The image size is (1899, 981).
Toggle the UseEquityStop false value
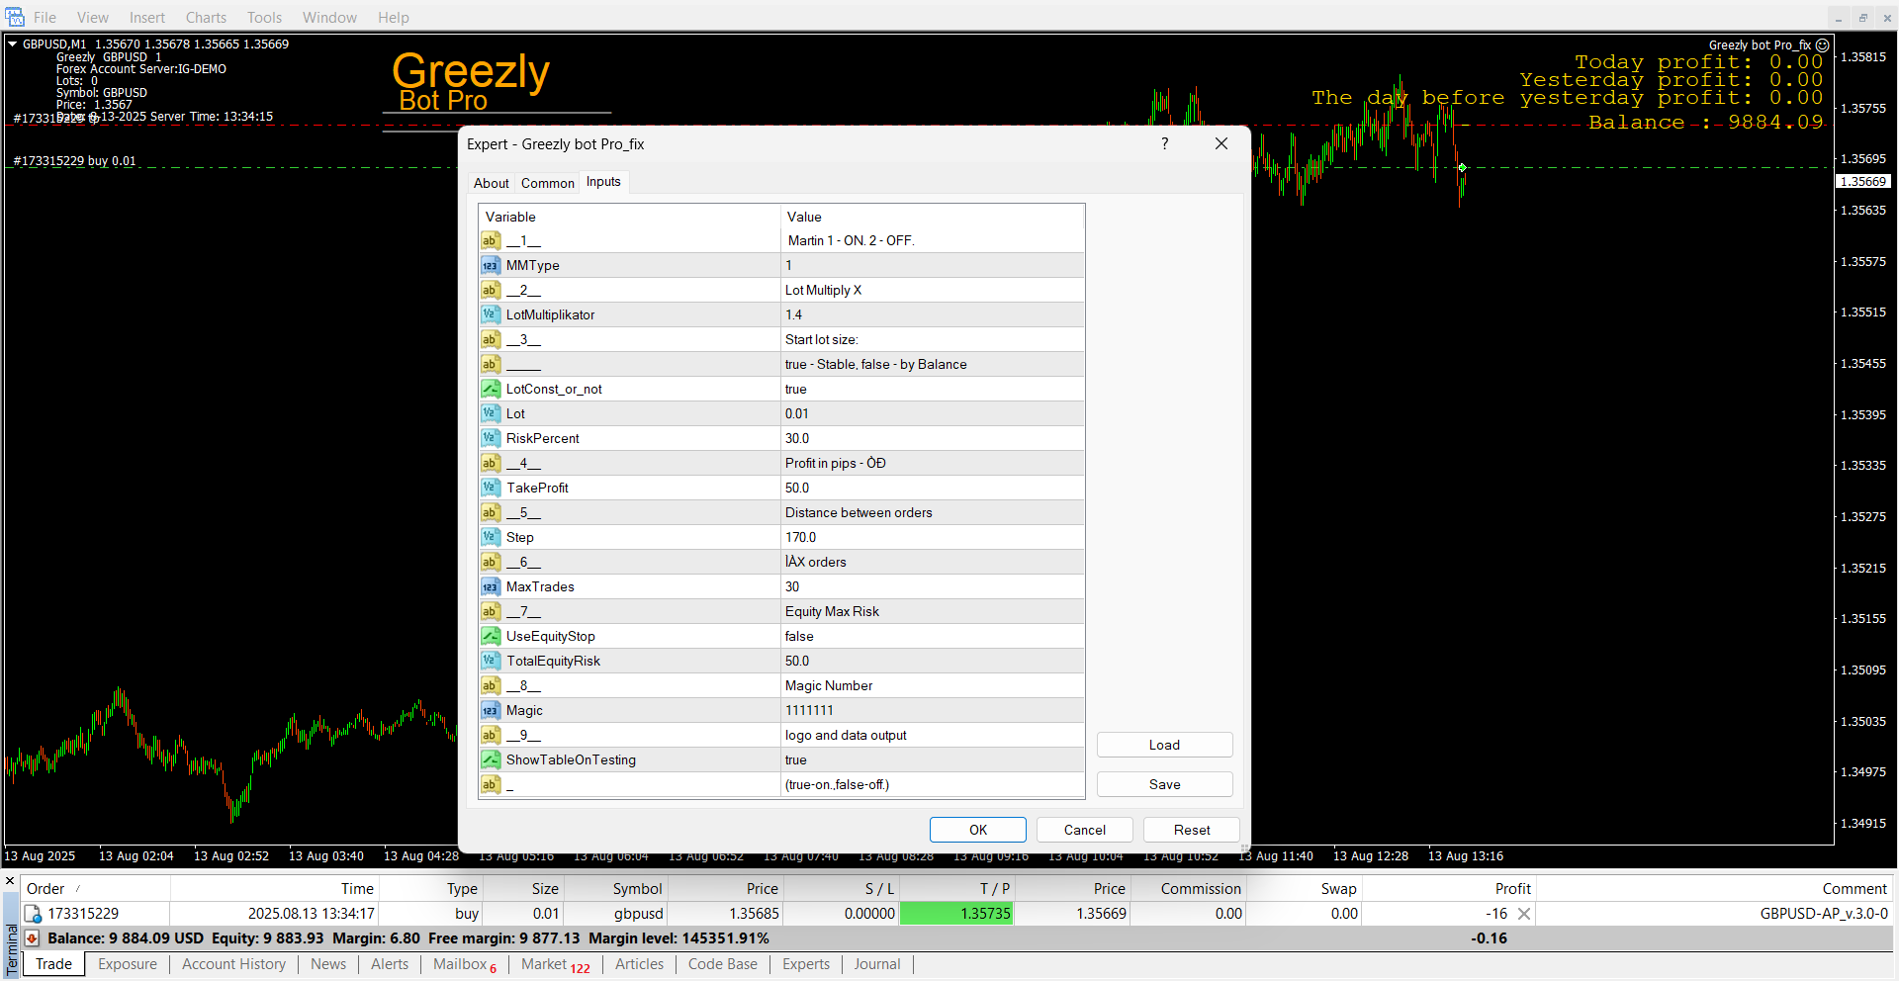click(930, 636)
